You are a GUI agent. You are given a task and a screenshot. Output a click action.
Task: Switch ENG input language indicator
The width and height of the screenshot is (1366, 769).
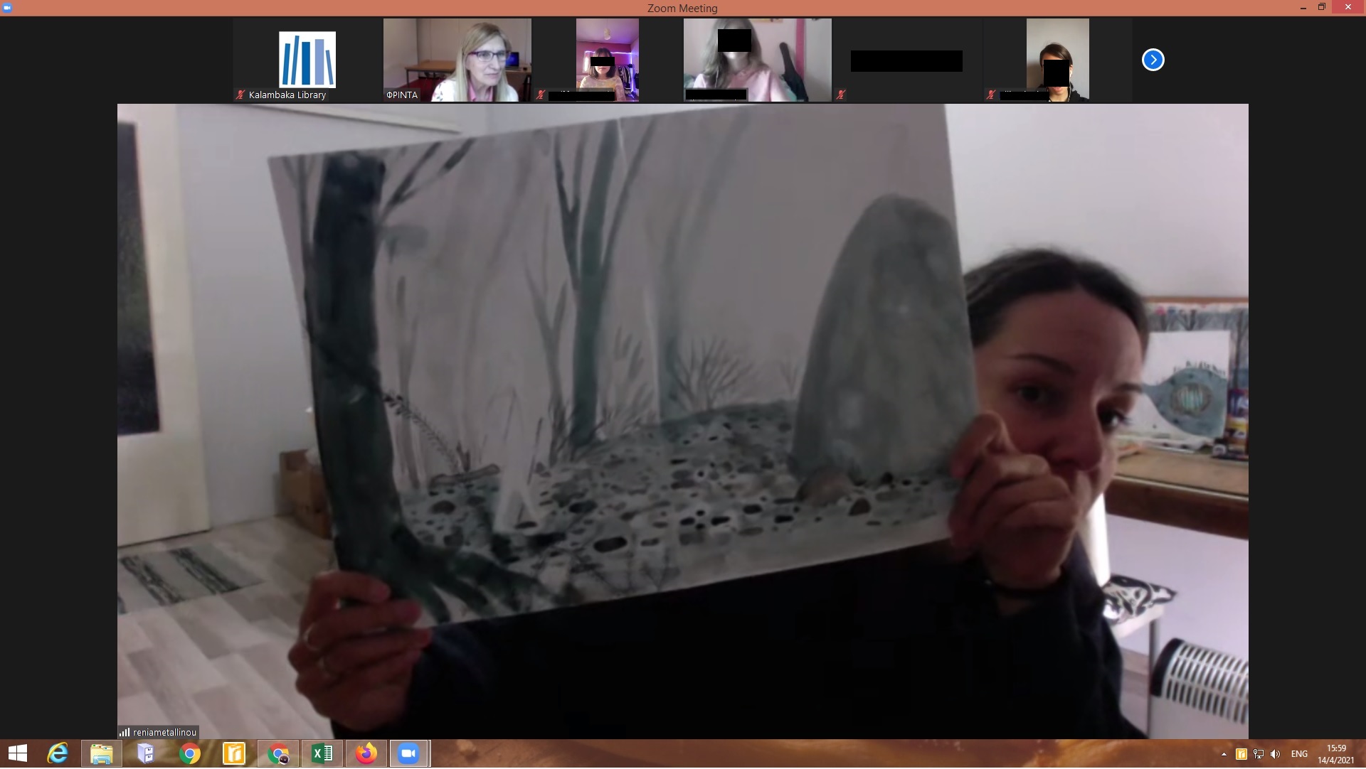tap(1299, 755)
